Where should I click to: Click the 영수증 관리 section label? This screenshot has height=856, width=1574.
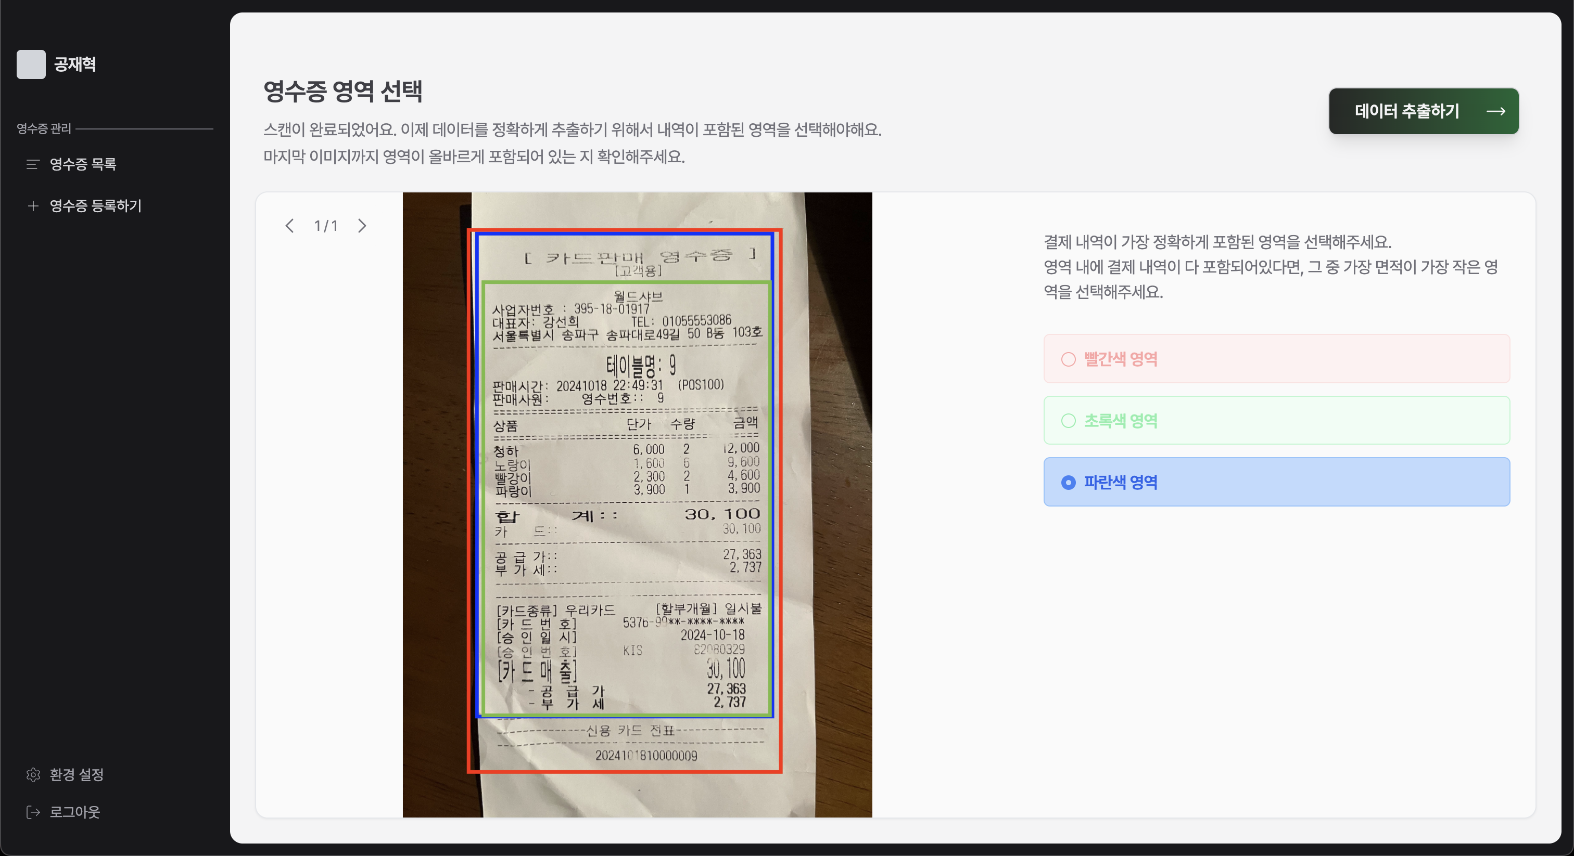pyautogui.click(x=44, y=128)
